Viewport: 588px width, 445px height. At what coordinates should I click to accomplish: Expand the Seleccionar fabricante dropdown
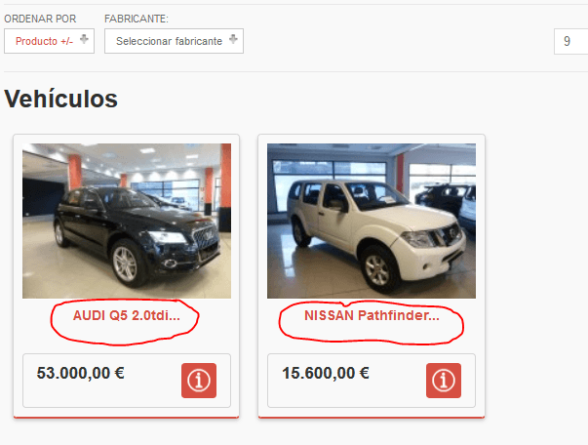174,41
